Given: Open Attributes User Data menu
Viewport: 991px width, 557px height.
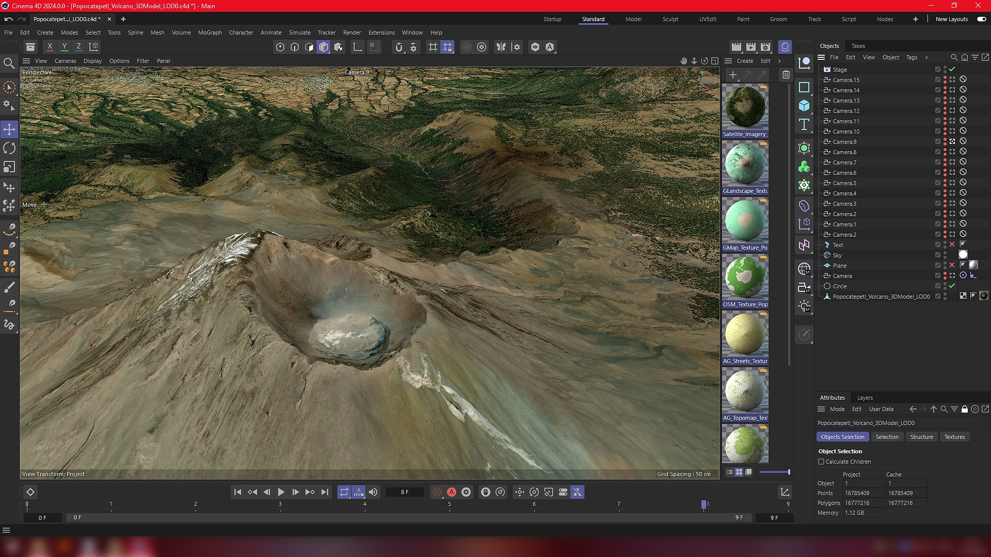Looking at the screenshot, I should [881, 409].
